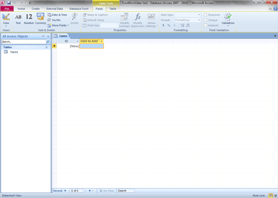The width and height of the screenshot is (278, 198).
Task: Open Microsoft Access Help
Action: [275, 9]
